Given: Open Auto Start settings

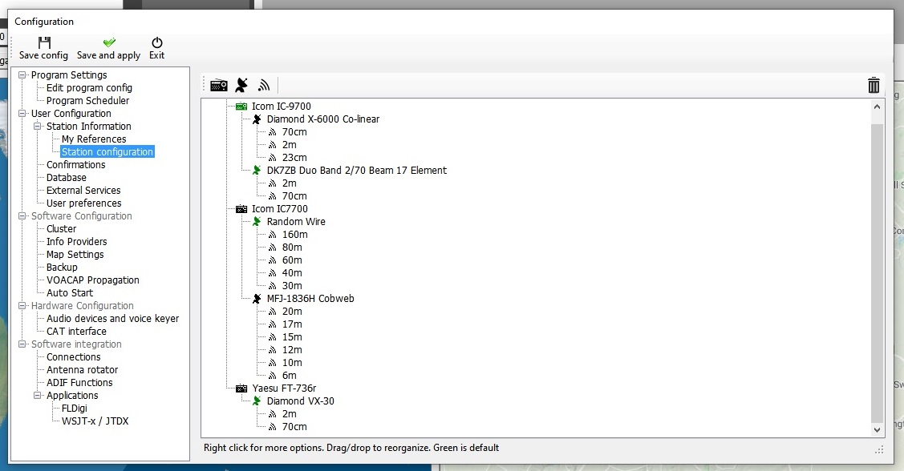Looking at the screenshot, I should tap(70, 293).
